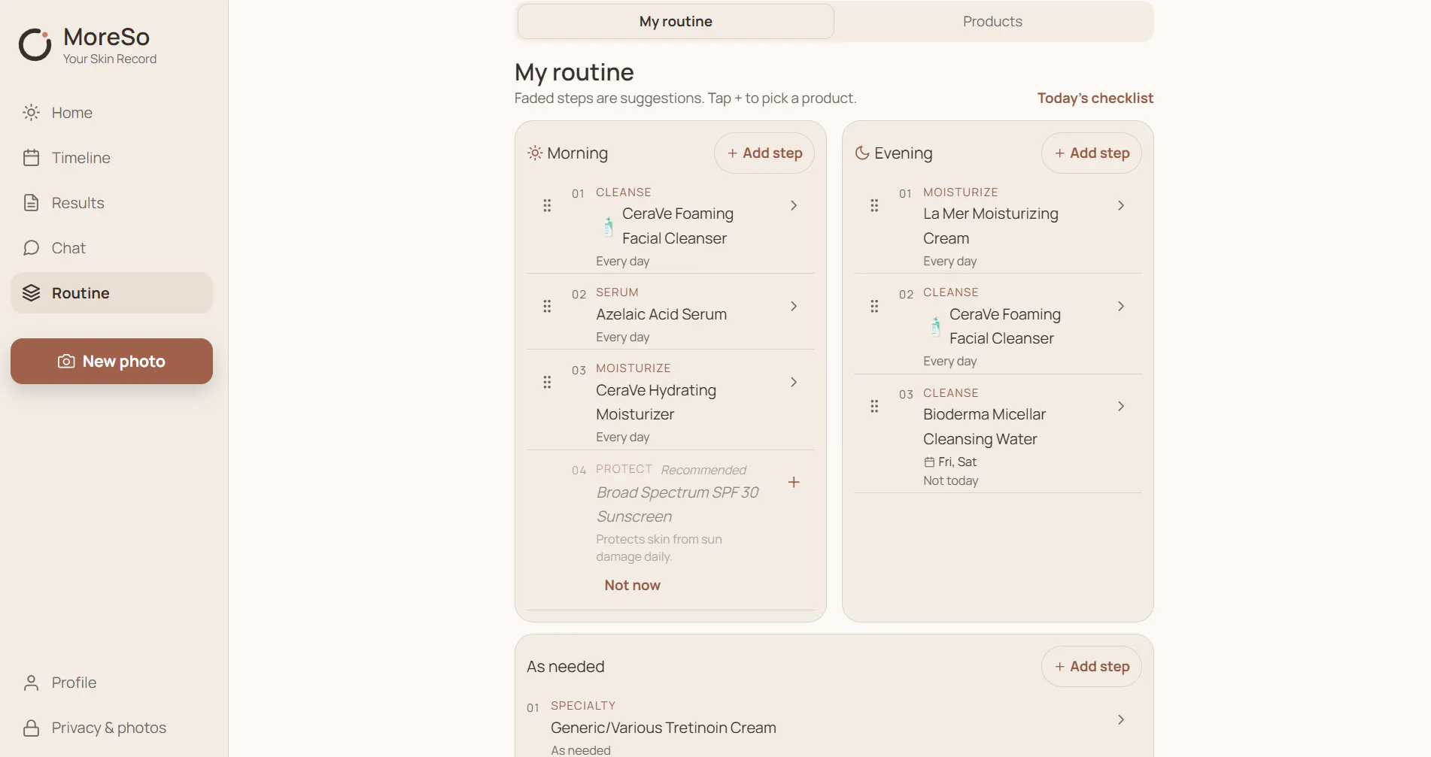Click 'Azelaic Acid Serum' step name
The width and height of the screenshot is (1431, 757).
[x=661, y=314]
